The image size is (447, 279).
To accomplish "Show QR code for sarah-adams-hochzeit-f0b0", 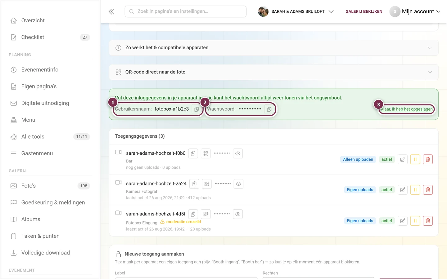I will click(x=206, y=153).
